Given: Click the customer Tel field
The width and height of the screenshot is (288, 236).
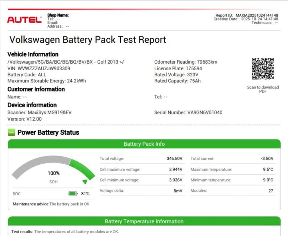Looking at the screenshot, I should click(161, 97).
